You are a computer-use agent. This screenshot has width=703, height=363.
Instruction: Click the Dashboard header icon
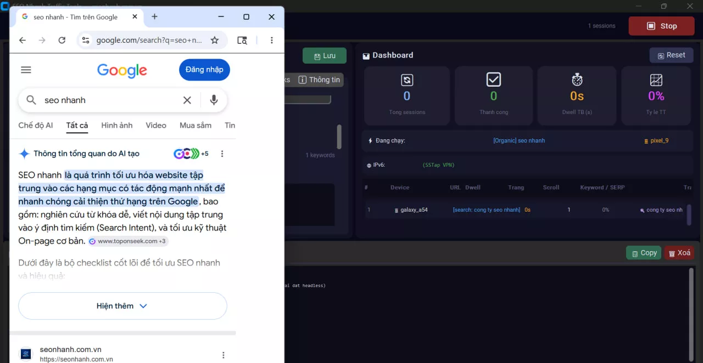coord(366,56)
